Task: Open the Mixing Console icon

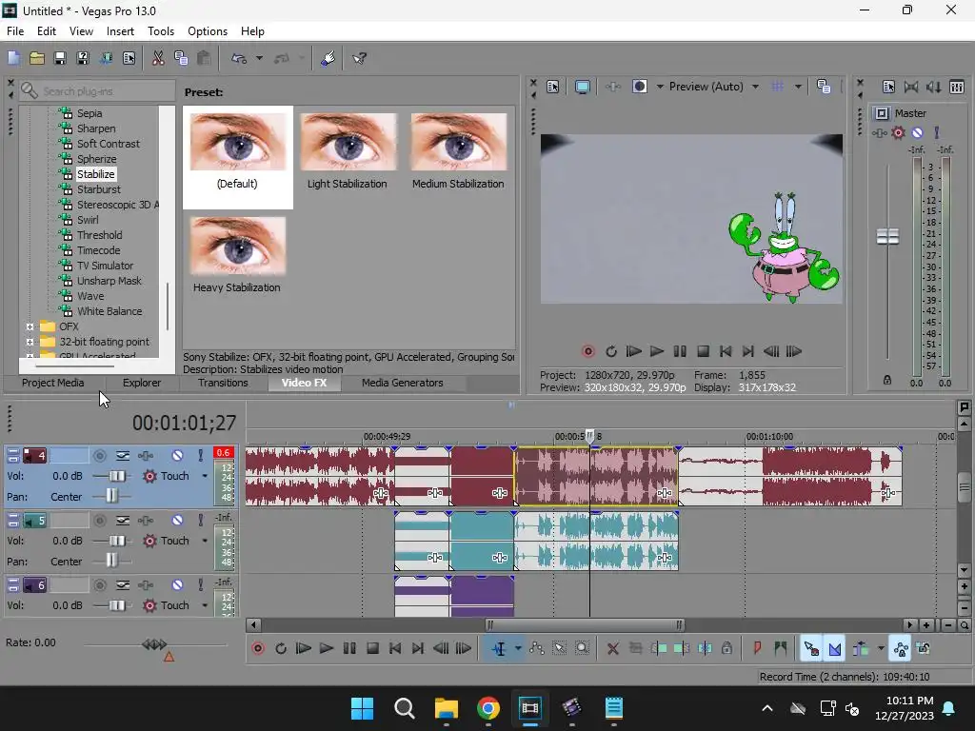Action: pyautogui.click(x=957, y=87)
